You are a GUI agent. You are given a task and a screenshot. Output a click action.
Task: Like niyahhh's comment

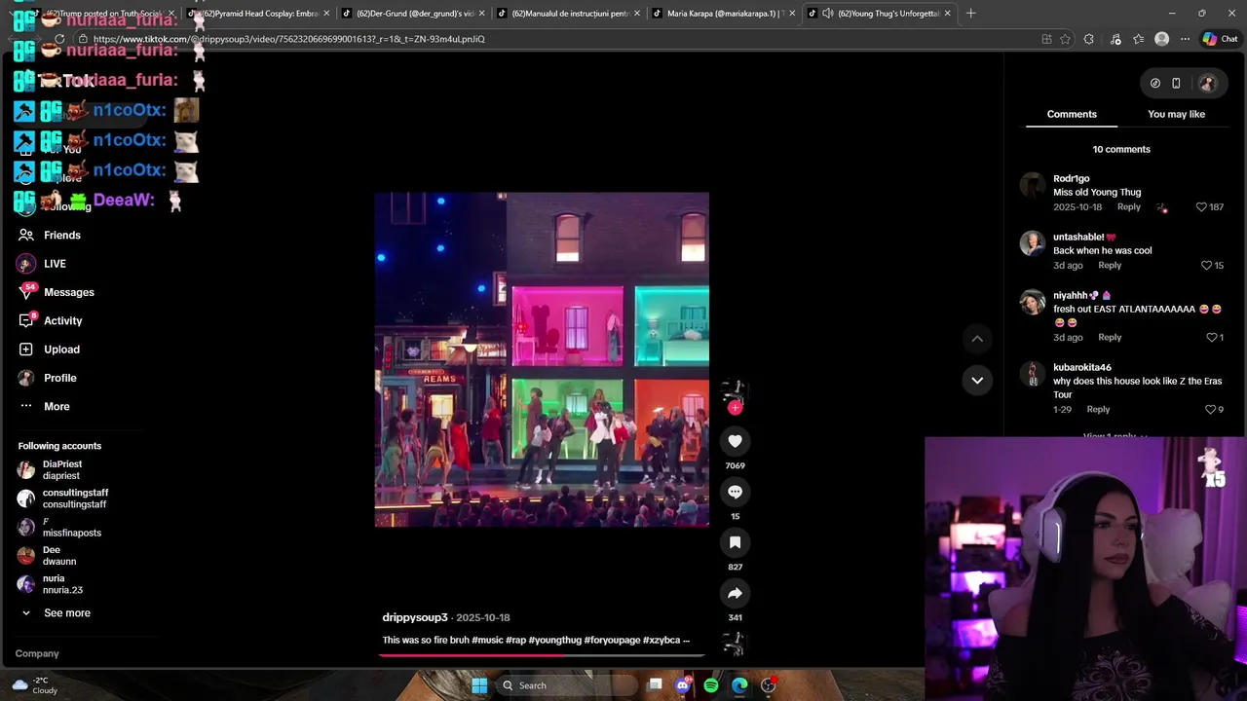click(1212, 338)
